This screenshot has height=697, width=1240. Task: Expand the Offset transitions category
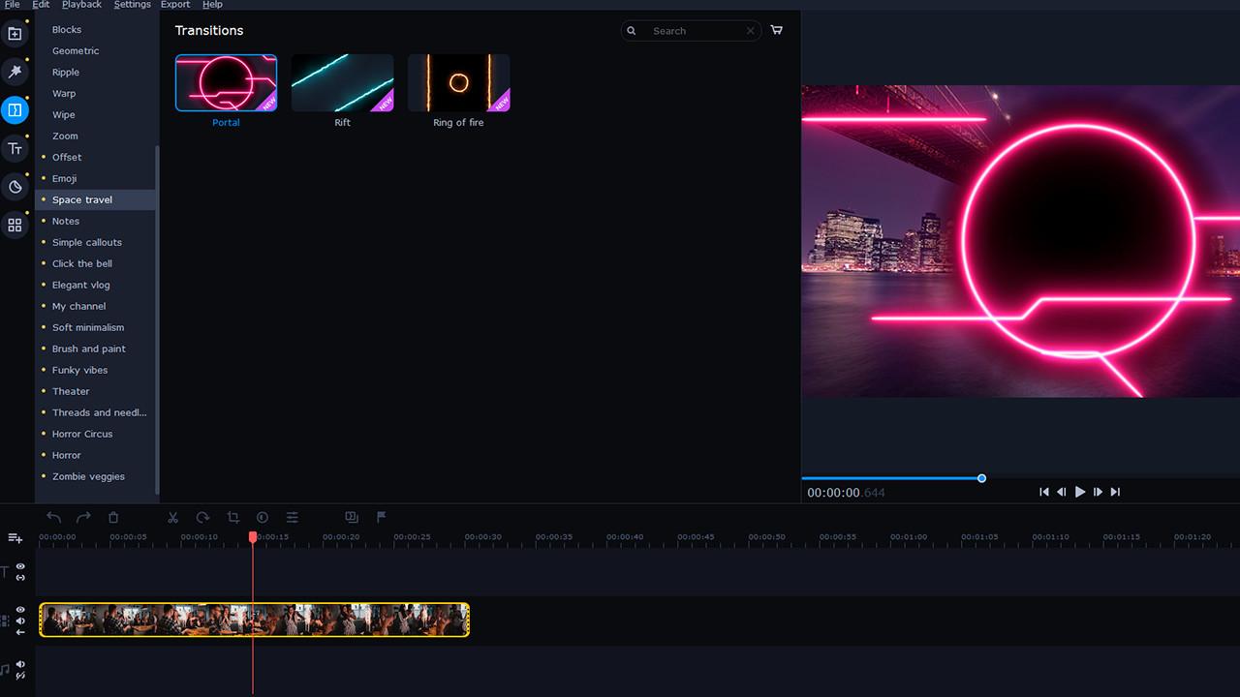tap(66, 157)
